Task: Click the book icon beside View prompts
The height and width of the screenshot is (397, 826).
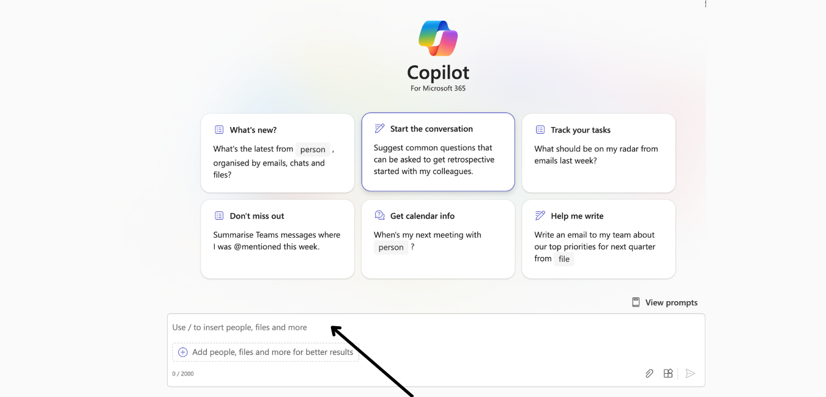Action: coord(636,302)
